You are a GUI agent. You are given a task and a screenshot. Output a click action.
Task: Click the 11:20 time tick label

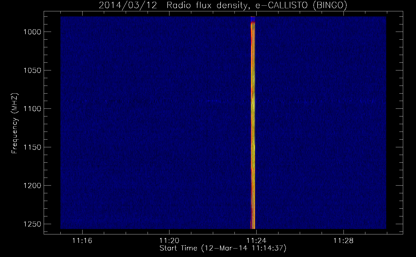click(x=169, y=241)
